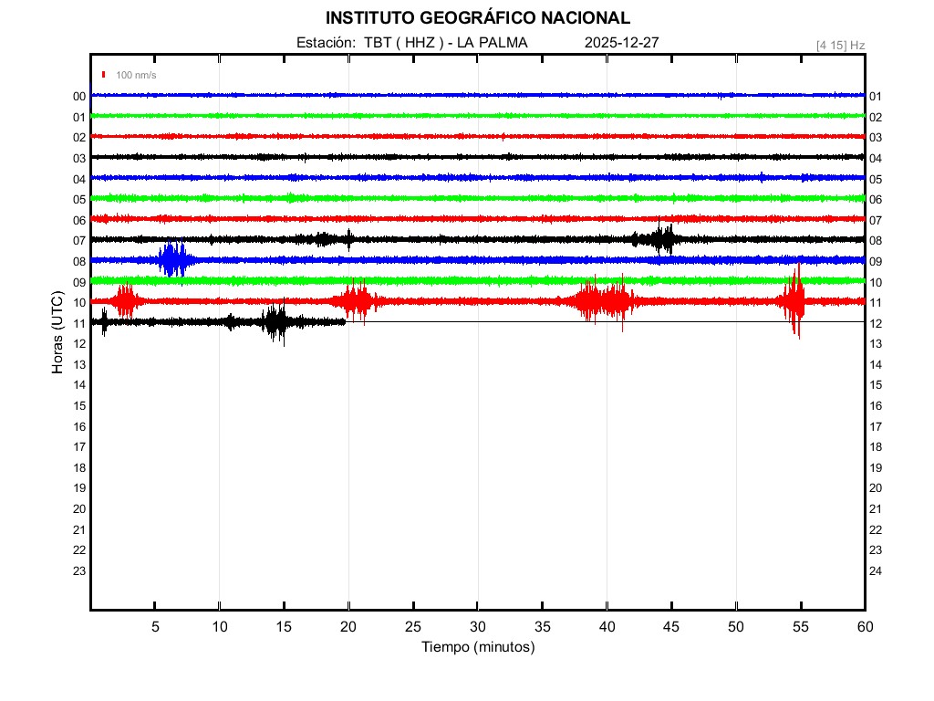The height and width of the screenshot is (701, 934).
Task: Click the date 2025-12-27 in the header
Action: pyautogui.click(x=621, y=43)
